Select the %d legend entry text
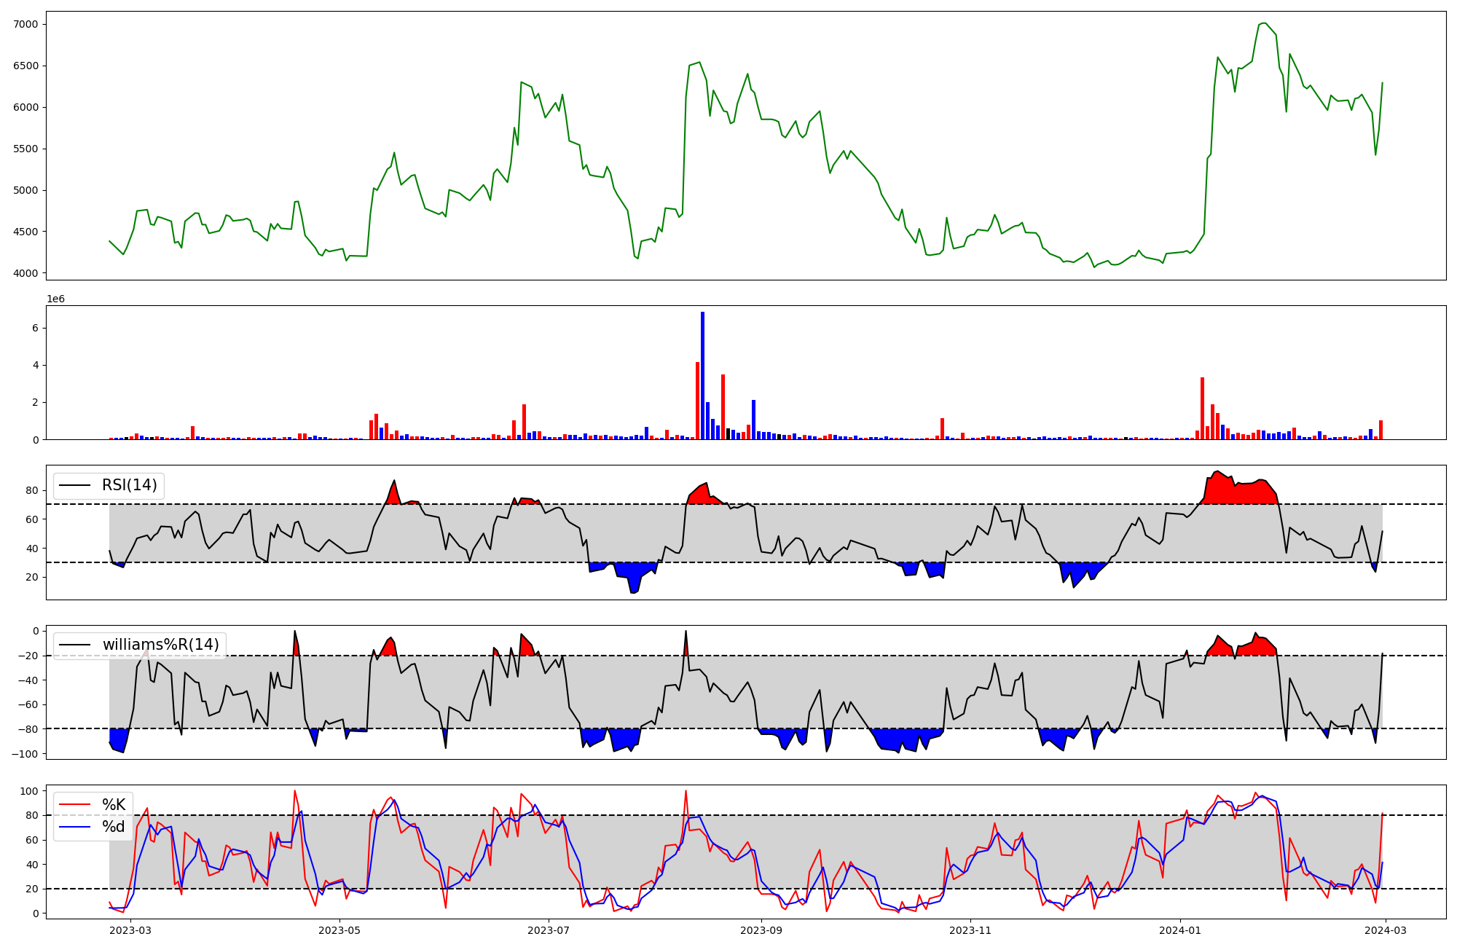Image resolution: width=1457 pixels, height=947 pixels. pyautogui.click(x=114, y=827)
